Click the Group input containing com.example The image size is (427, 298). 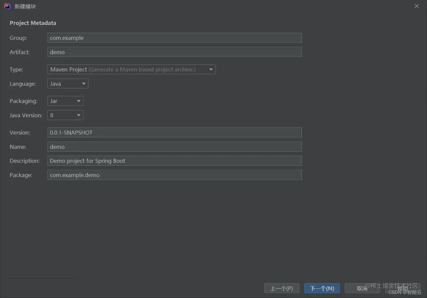pos(174,38)
